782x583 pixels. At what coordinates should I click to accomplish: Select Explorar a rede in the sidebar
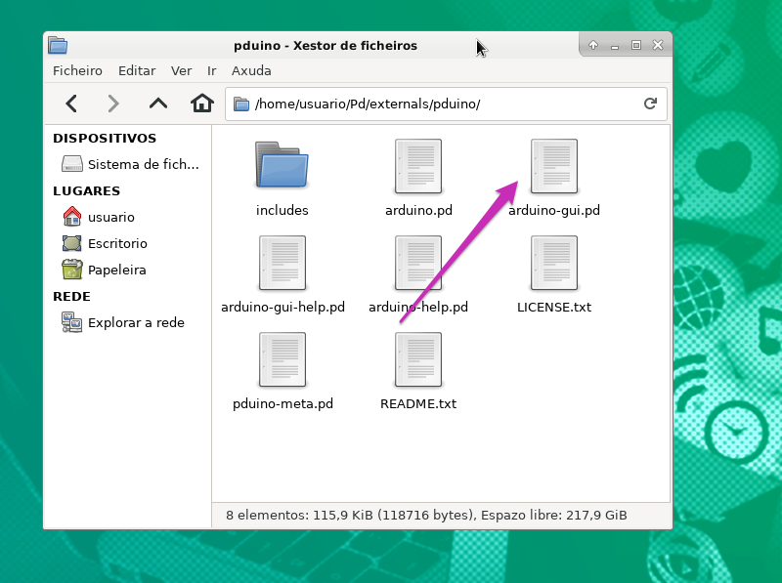tap(135, 322)
